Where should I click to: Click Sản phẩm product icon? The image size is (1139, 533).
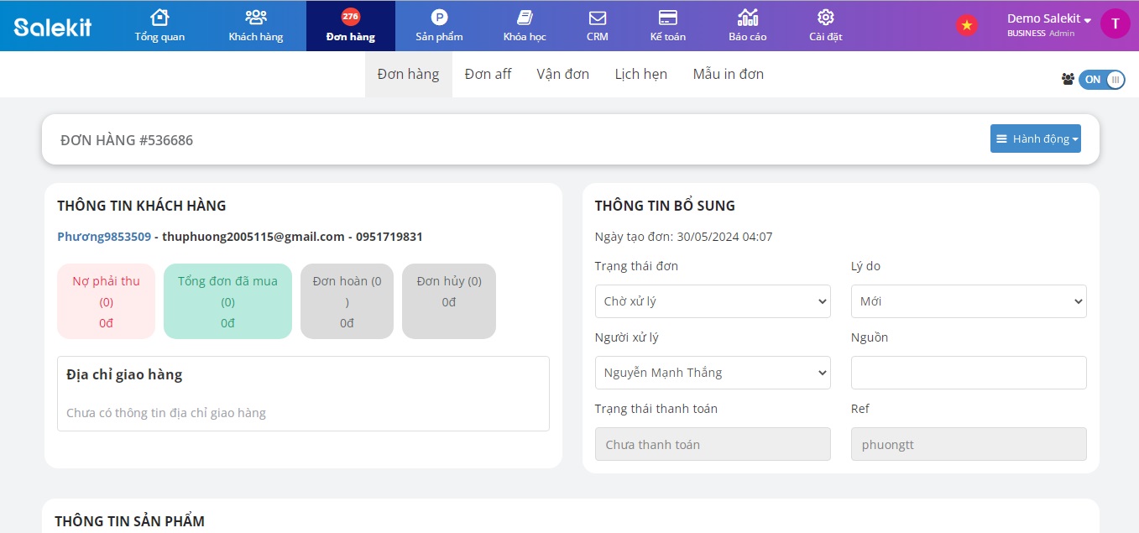click(x=439, y=18)
